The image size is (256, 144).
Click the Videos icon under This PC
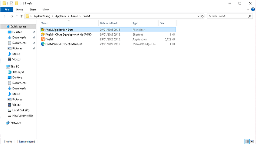pyautogui.click(x=10, y=105)
